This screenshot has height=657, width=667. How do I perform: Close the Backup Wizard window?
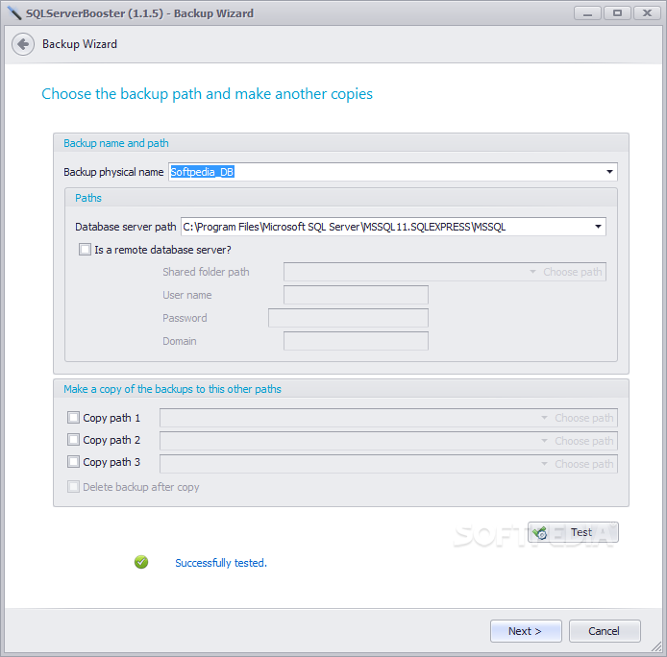[647, 13]
